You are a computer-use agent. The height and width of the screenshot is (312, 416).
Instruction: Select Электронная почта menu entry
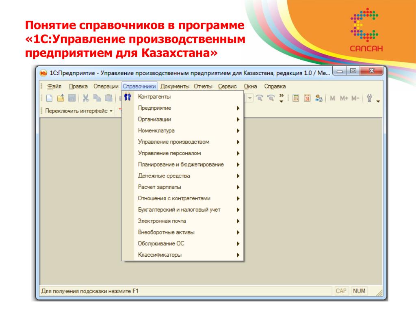[182, 221]
